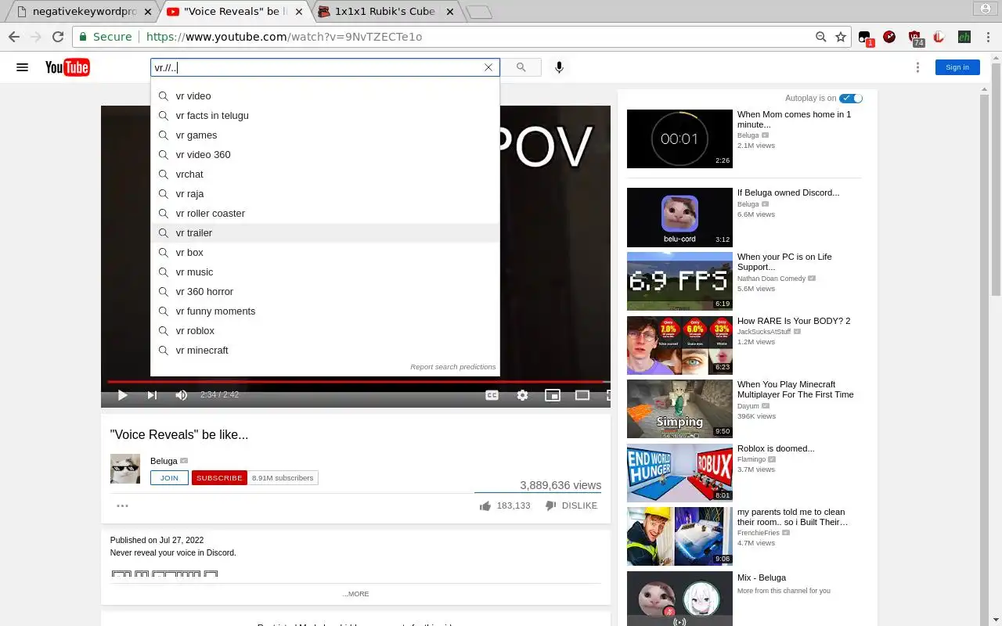Select the 'vr 360 horror' suggestion

point(325,291)
